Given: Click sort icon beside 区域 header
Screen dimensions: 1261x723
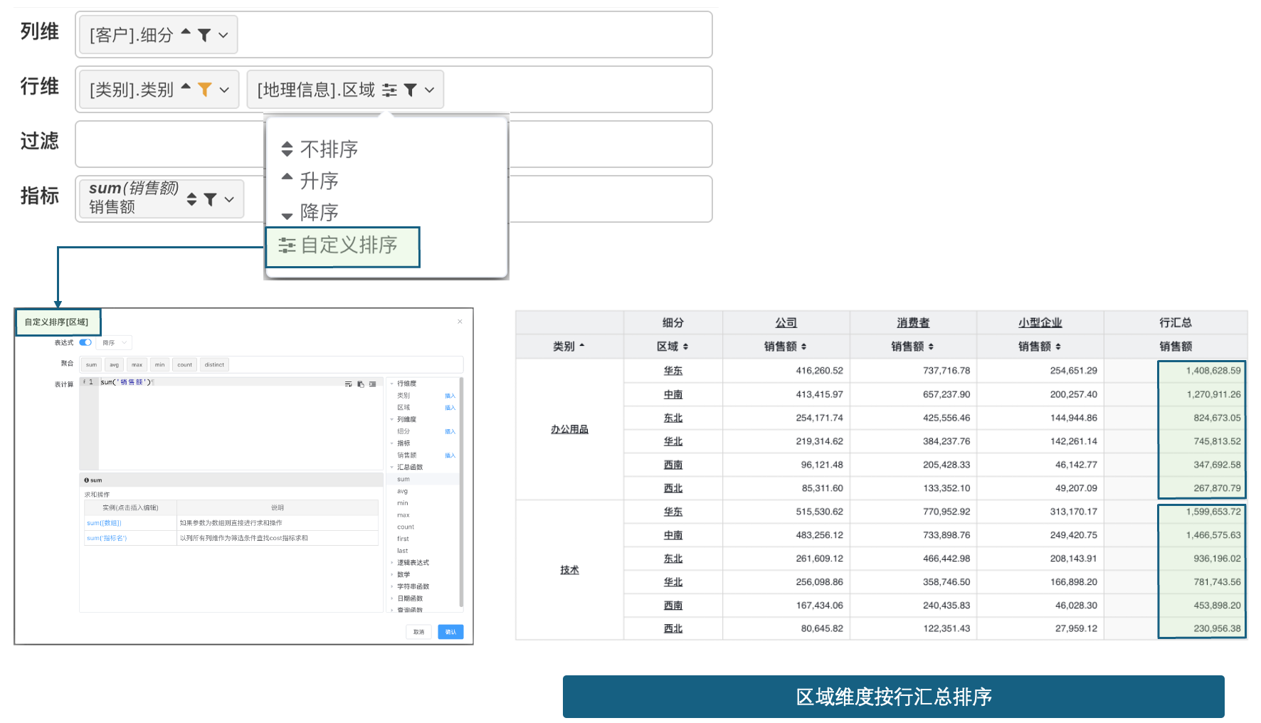Looking at the screenshot, I should click(685, 347).
